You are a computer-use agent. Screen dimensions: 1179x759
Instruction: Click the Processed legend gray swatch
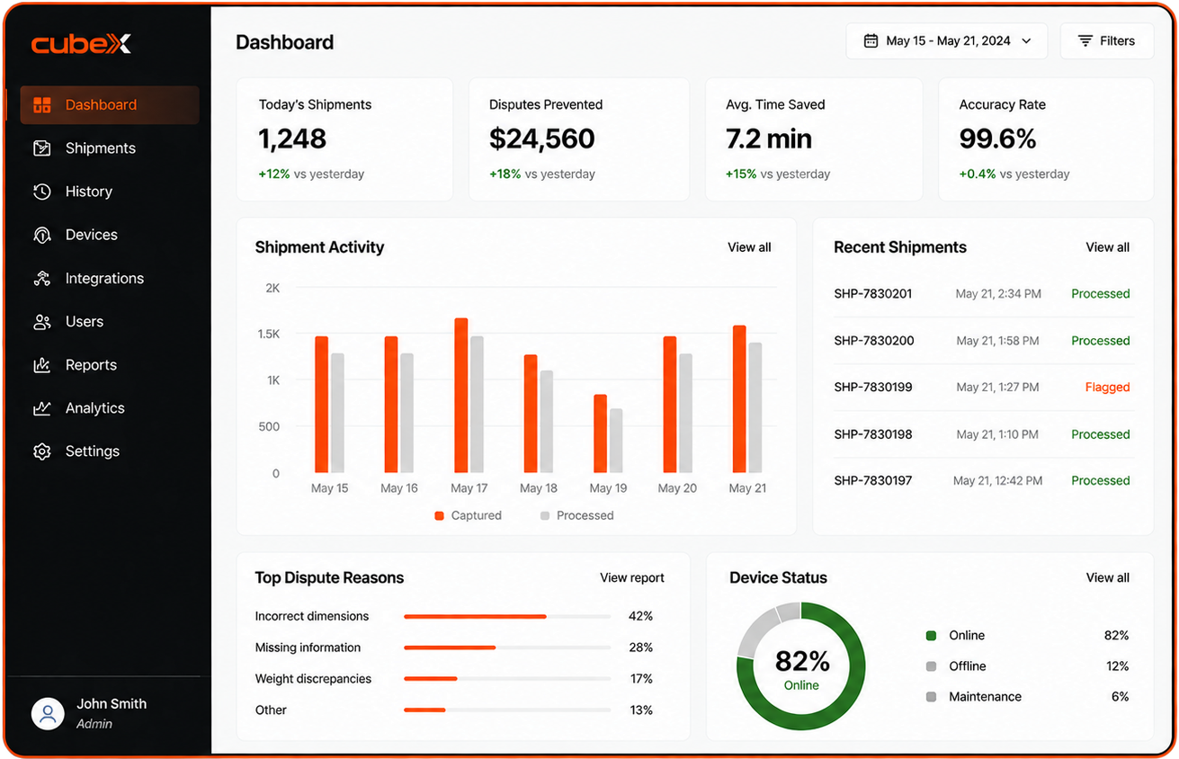pos(545,516)
